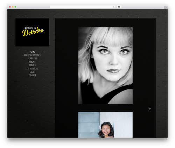The image size is (175, 148).
Task: Open a new tab with the plus button
Action: [166, 8]
